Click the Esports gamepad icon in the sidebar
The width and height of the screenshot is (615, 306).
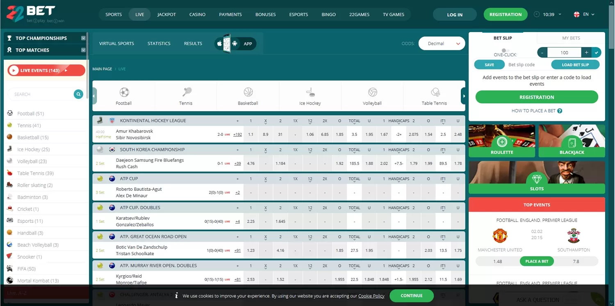(x=10, y=221)
